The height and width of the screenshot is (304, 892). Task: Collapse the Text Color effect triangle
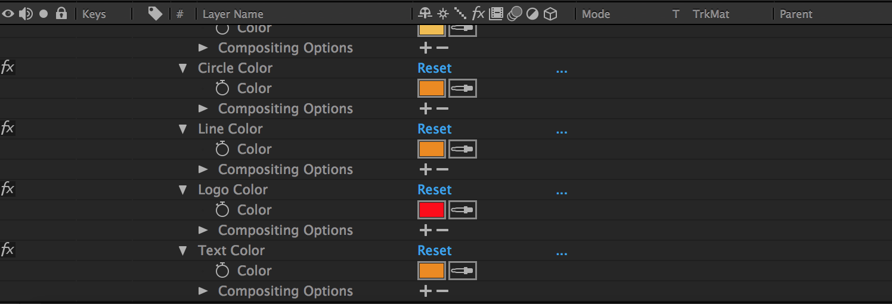click(x=183, y=251)
